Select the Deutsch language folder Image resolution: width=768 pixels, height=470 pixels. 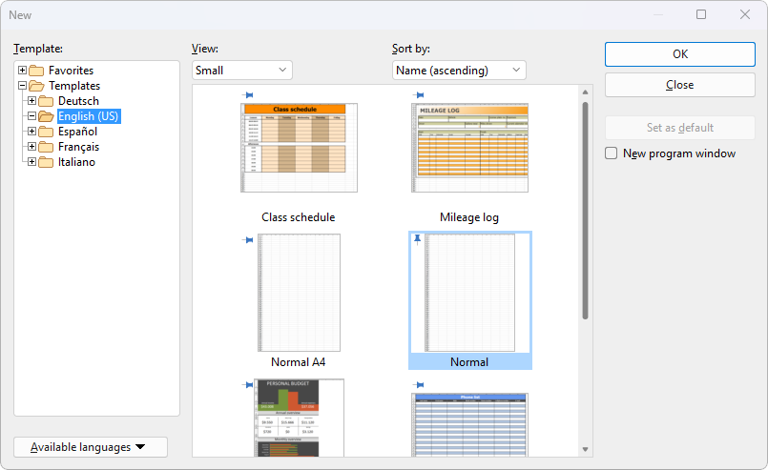[x=78, y=101]
